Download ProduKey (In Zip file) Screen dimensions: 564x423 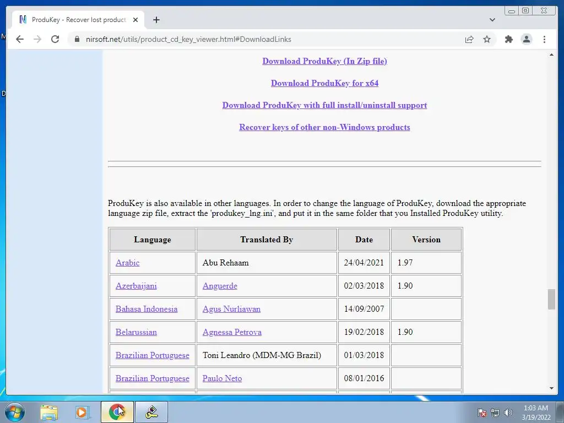coord(324,61)
